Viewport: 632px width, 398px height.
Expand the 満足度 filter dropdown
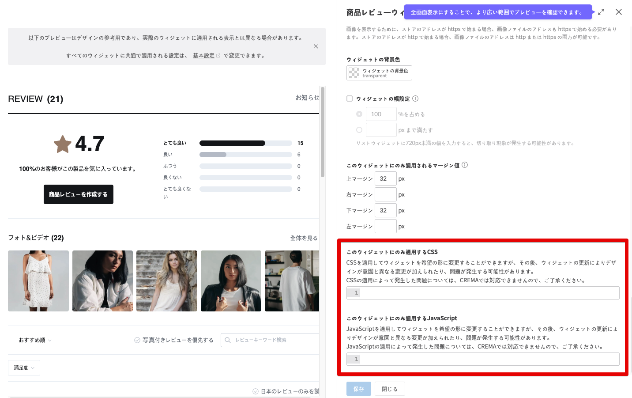tap(24, 368)
